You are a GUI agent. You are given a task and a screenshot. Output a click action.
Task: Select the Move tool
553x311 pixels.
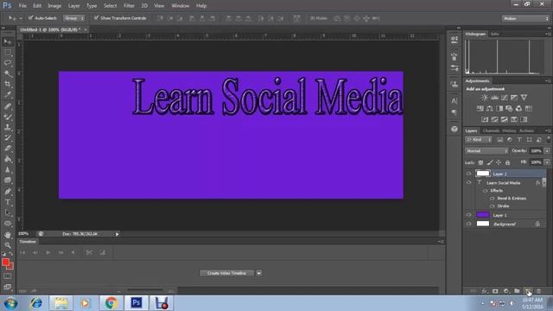point(8,41)
